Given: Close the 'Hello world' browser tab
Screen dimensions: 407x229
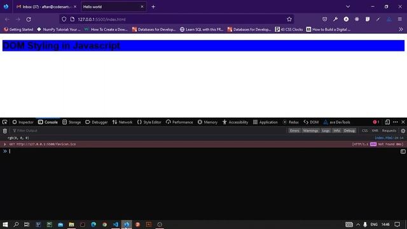Looking at the screenshot, I should click(x=142, y=7).
